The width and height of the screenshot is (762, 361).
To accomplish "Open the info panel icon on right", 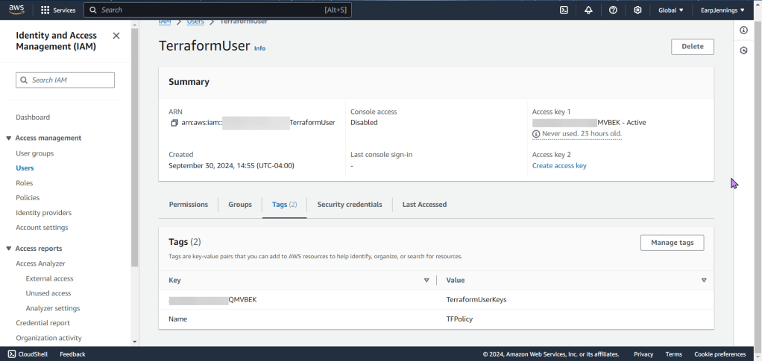I will [x=743, y=31].
